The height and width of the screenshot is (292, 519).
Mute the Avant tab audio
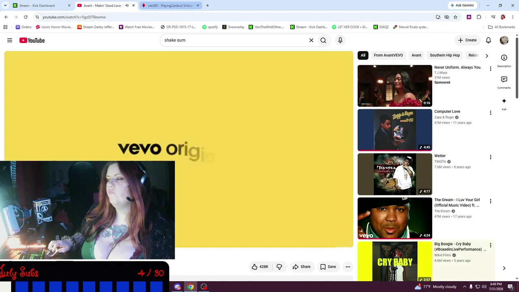[127, 6]
